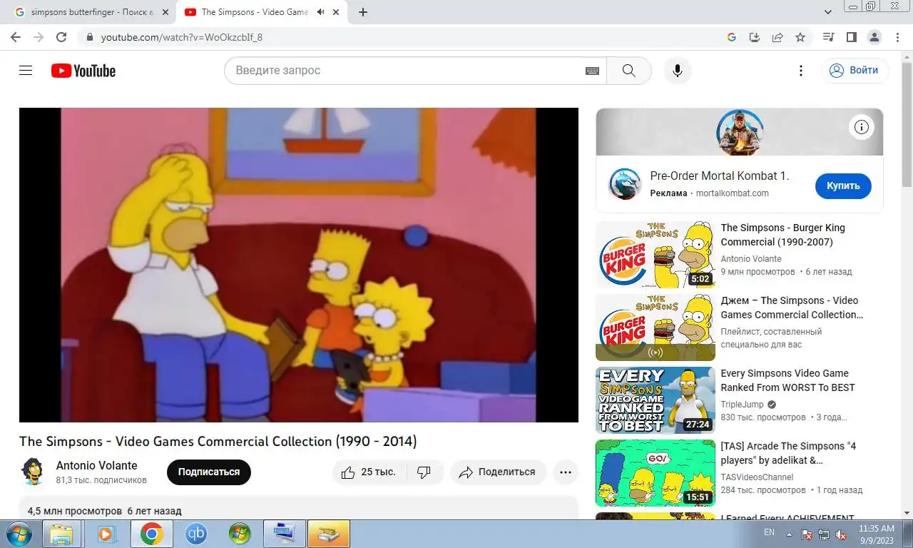Screen dimensions: 913x548
Task: Open TAS Arcade The Simpsons thumbnail
Action: coord(656,473)
